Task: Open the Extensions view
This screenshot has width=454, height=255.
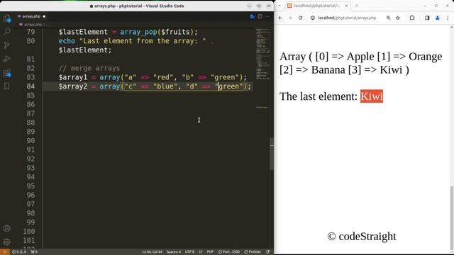Action: click(x=6, y=72)
